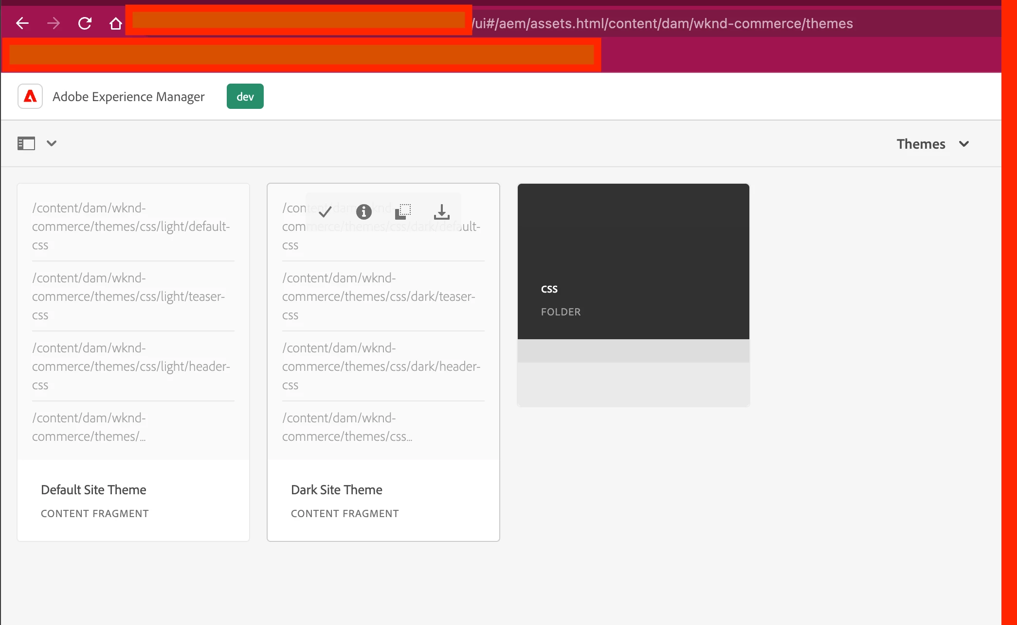Click the browser forward arrow
1017x625 pixels.
[x=54, y=23]
